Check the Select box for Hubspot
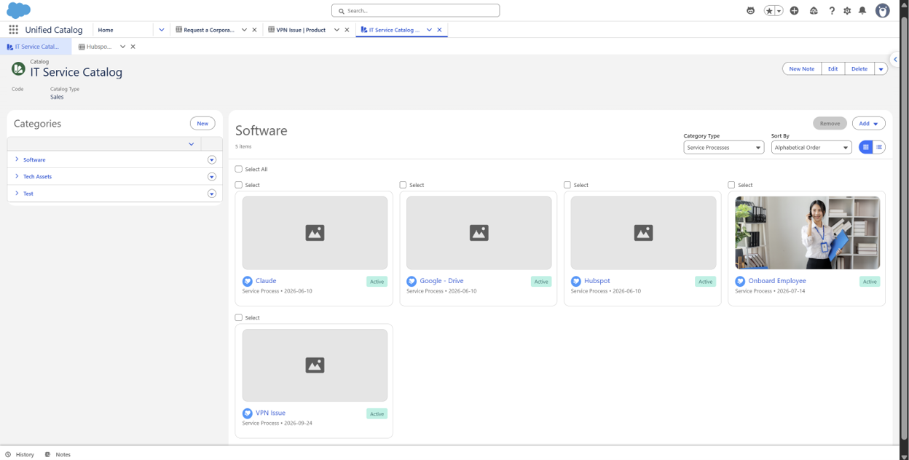This screenshot has height=460, width=909. pos(567,185)
